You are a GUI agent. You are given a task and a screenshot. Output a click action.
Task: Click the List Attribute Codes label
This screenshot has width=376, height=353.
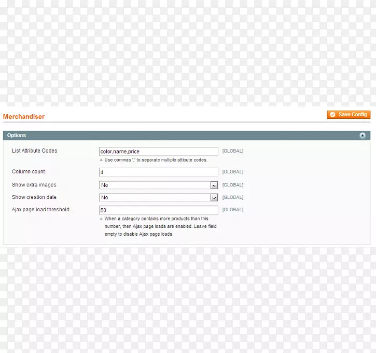35,151
